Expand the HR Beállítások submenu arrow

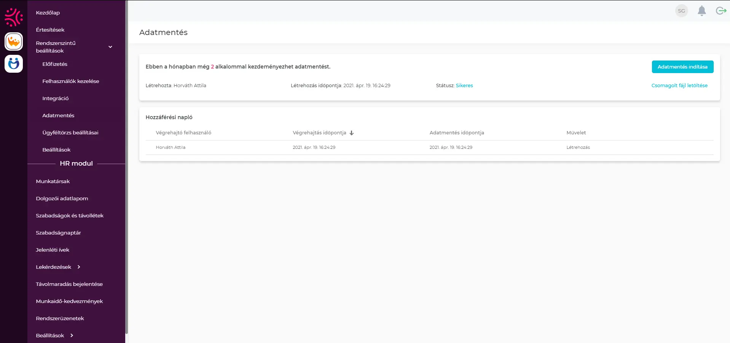(x=72, y=335)
